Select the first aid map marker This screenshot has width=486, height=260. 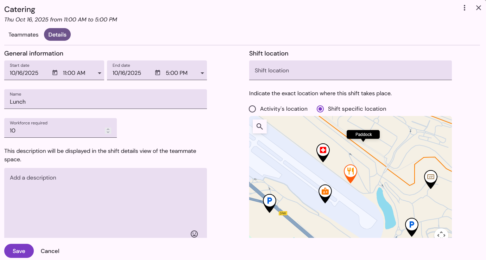point(323,152)
